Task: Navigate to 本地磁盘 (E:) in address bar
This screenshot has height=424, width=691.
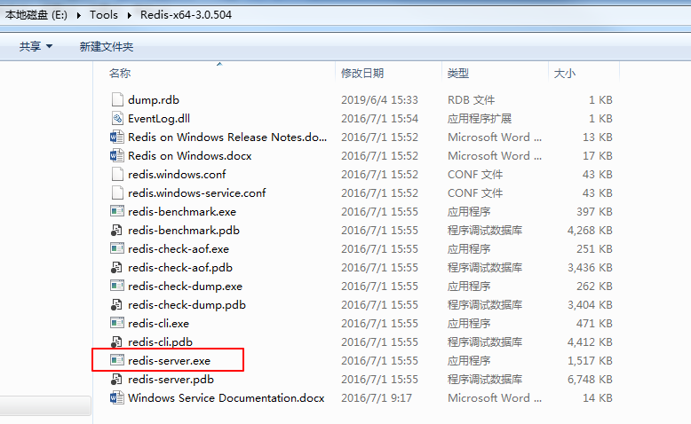Action: coord(36,15)
